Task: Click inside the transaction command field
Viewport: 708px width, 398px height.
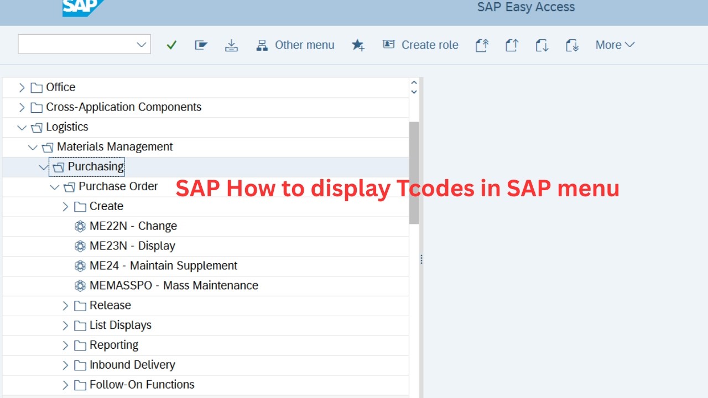Action: click(84, 45)
